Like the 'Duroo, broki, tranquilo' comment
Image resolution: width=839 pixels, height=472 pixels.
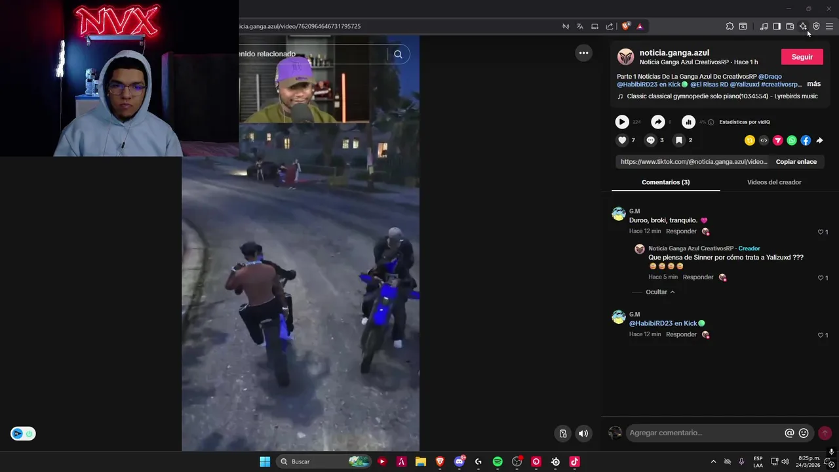point(820,232)
